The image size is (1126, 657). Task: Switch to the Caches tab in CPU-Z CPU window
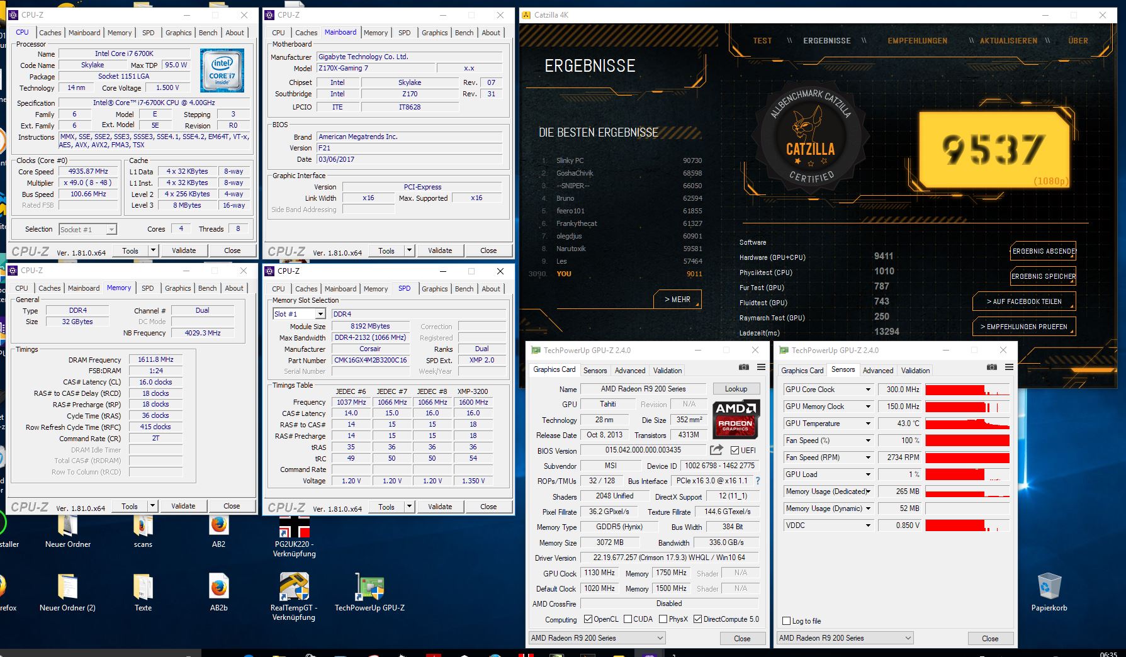[x=50, y=33]
